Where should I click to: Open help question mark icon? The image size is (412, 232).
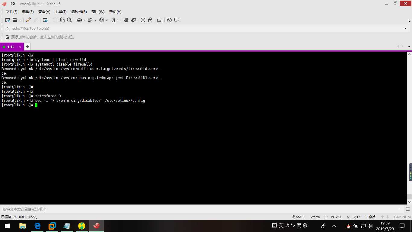click(x=169, y=20)
